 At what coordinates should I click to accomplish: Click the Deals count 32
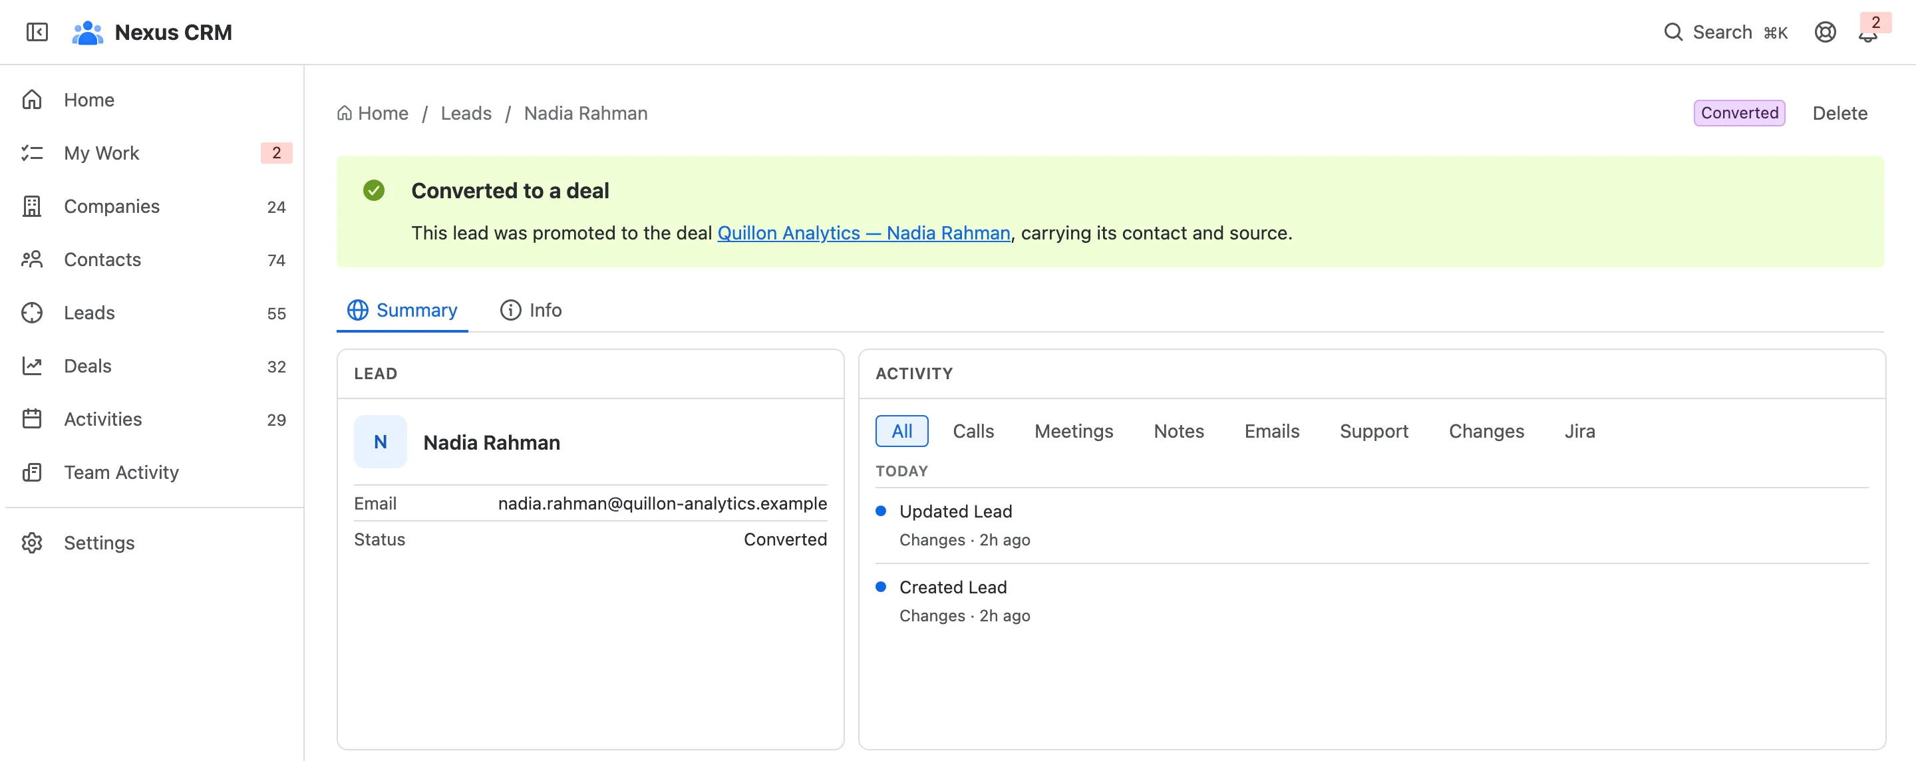point(276,366)
